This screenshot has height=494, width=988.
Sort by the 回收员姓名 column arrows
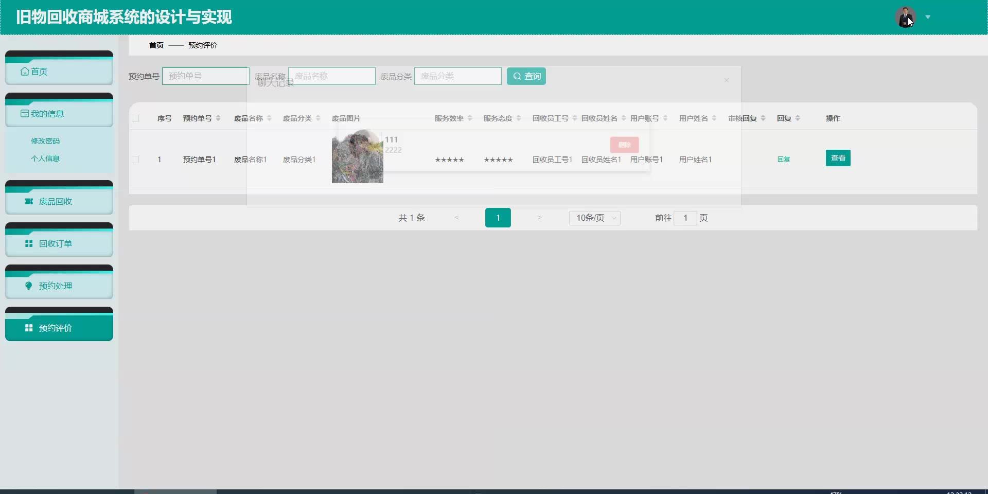point(624,118)
